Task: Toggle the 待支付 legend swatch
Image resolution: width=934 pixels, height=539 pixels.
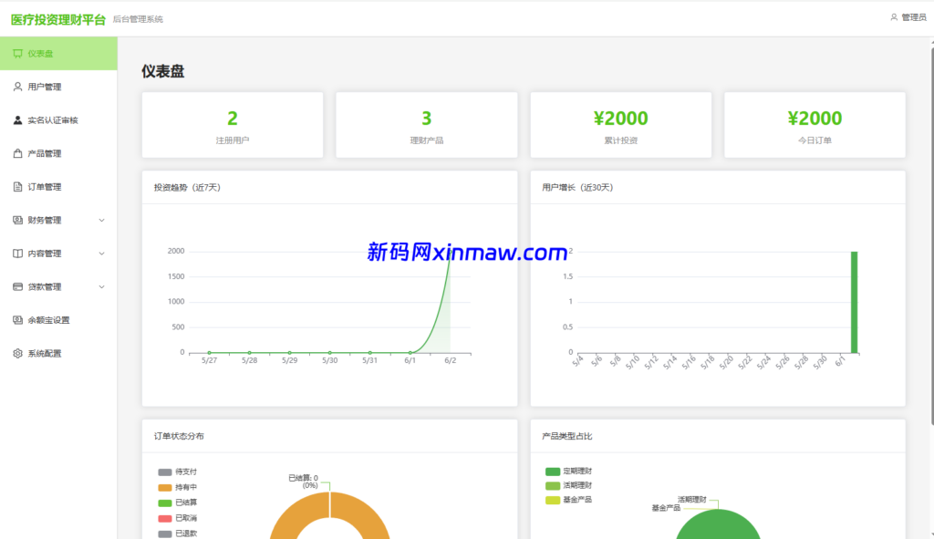Action: [x=165, y=472]
